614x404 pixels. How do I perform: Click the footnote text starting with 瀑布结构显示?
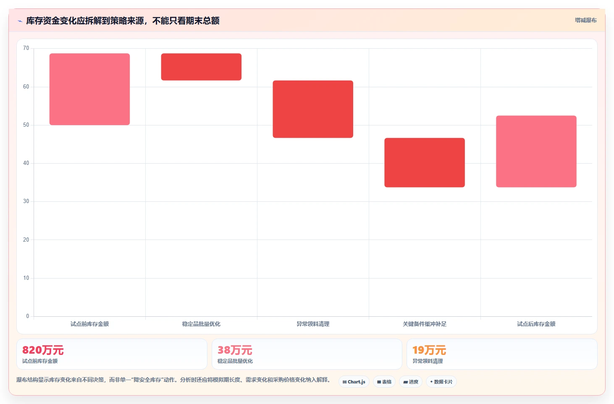(x=173, y=380)
